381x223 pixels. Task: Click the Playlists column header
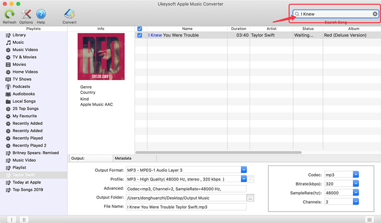[33, 29]
